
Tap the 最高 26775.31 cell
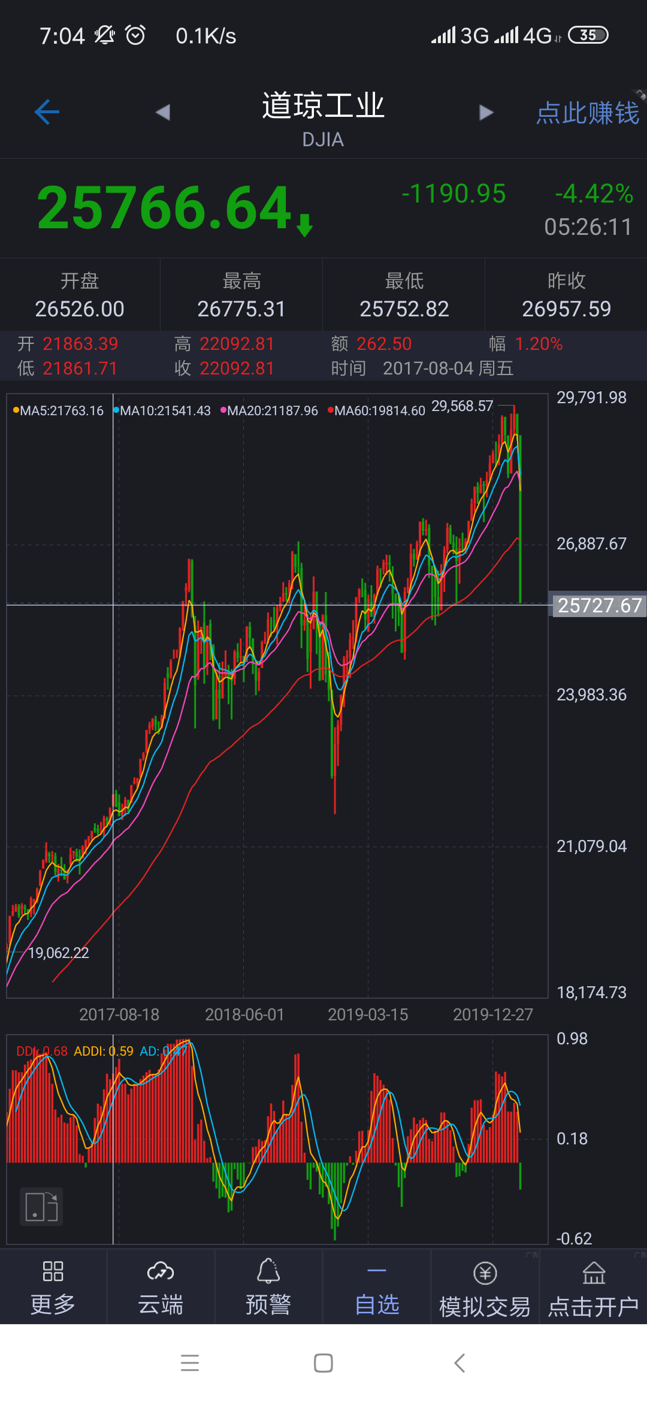coord(241,295)
